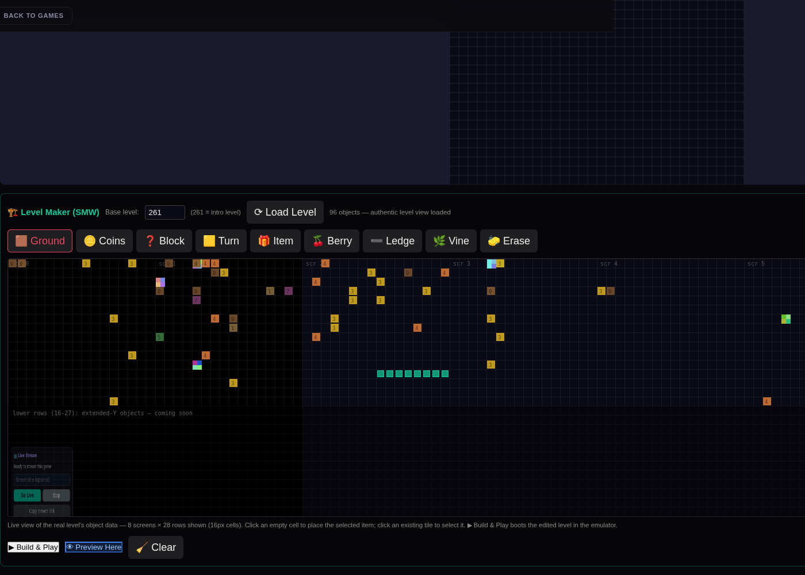Click the scr 3 screen label
The height and width of the screenshot is (575, 805).
[x=462, y=264]
